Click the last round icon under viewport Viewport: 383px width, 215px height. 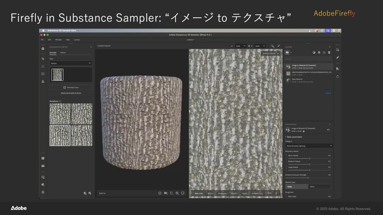pyautogui.click(x=183, y=193)
